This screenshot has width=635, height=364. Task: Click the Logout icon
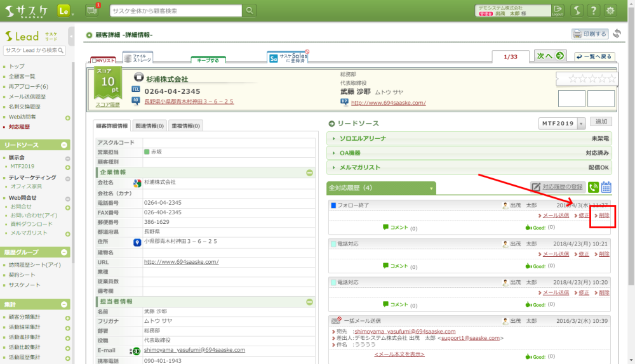[557, 10]
